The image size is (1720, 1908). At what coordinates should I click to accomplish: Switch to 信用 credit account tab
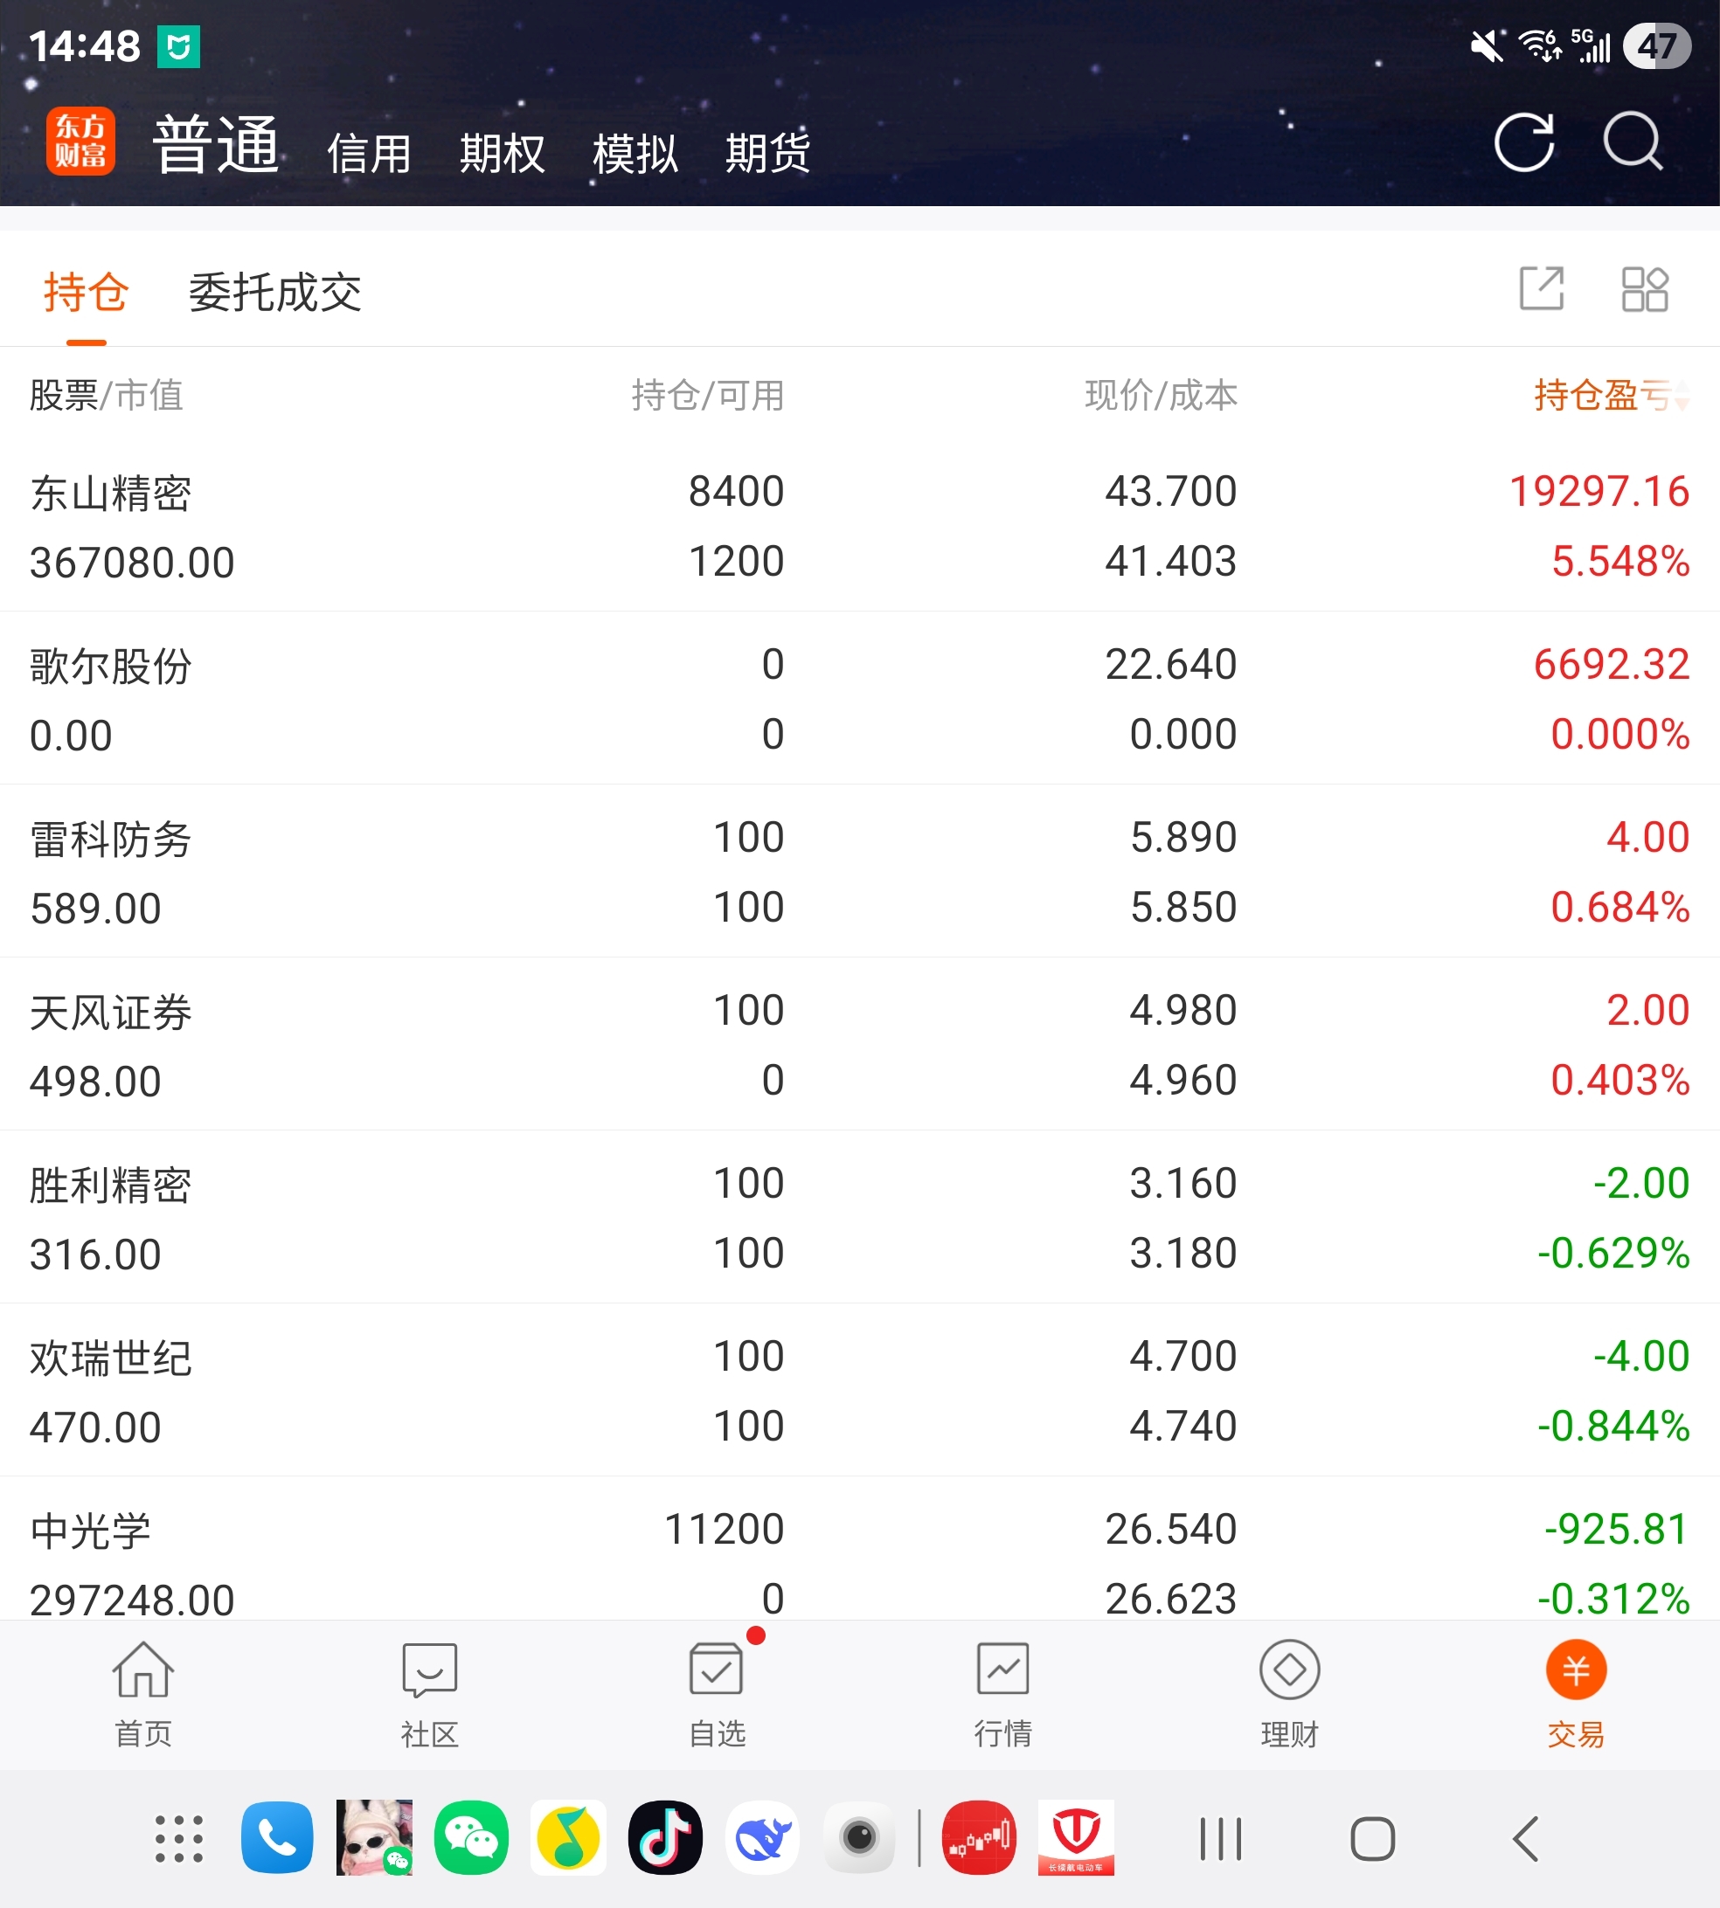[x=370, y=153]
